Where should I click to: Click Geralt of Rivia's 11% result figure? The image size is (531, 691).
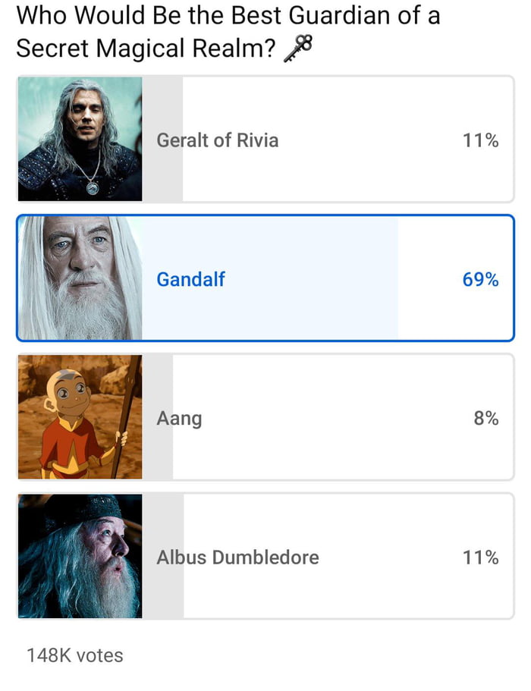pyautogui.click(x=480, y=140)
